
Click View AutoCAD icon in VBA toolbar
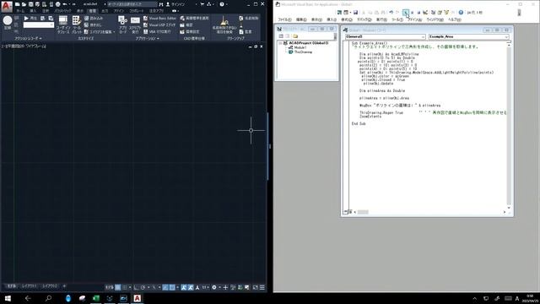point(339,13)
